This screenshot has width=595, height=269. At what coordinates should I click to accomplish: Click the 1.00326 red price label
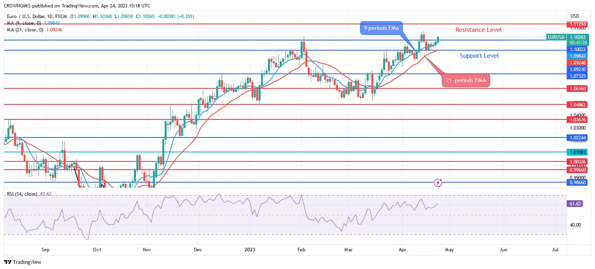(x=577, y=161)
